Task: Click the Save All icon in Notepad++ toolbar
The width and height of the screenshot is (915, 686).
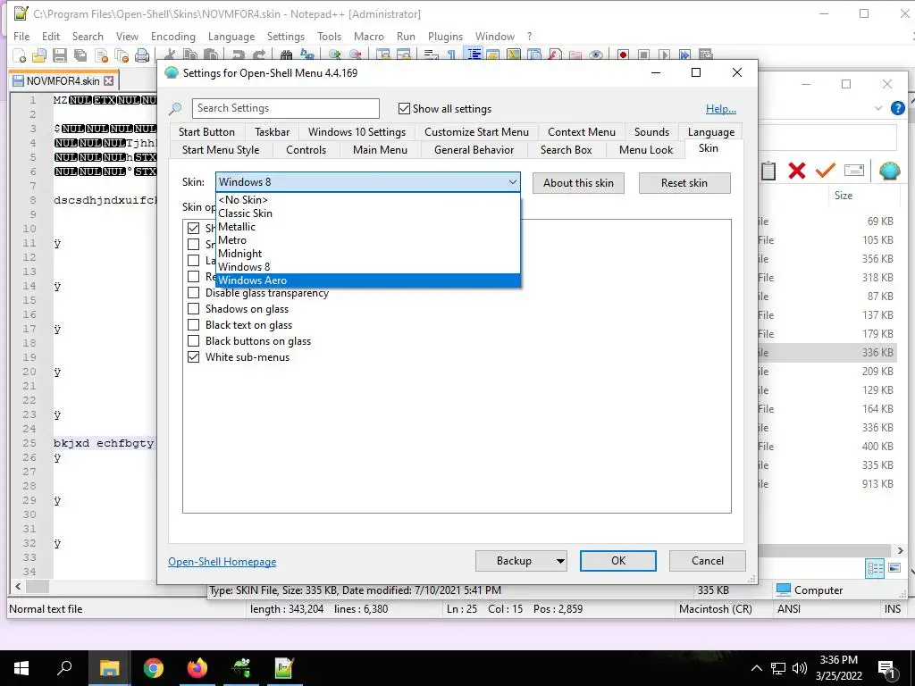Action: (x=80, y=55)
